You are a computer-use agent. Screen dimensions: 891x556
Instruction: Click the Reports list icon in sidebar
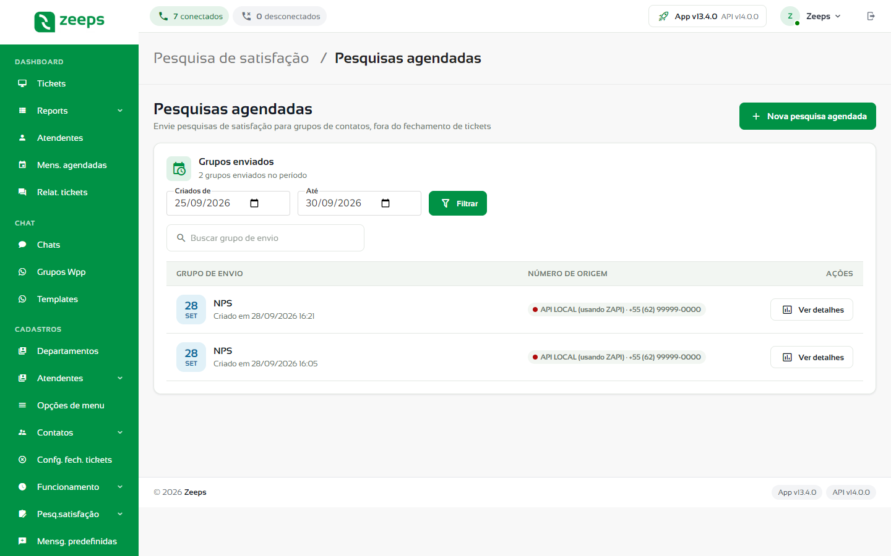click(22, 111)
